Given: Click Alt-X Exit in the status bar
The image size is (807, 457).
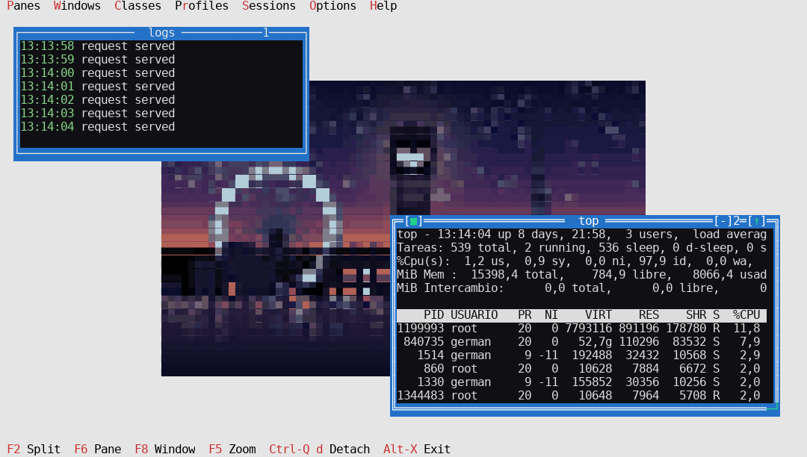Looking at the screenshot, I should coord(416,450).
